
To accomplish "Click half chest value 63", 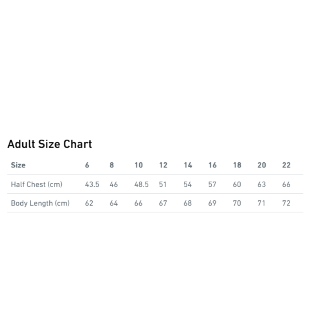I will (x=262, y=184).
